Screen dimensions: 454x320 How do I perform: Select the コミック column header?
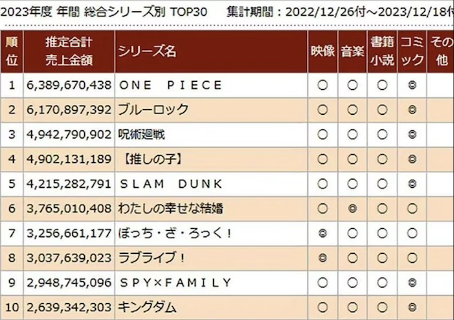coord(412,51)
